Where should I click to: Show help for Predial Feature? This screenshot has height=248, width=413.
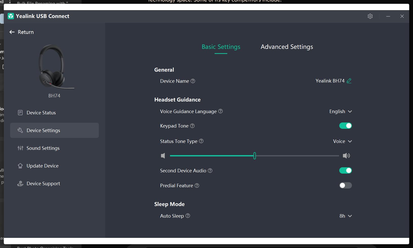(197, 185)
